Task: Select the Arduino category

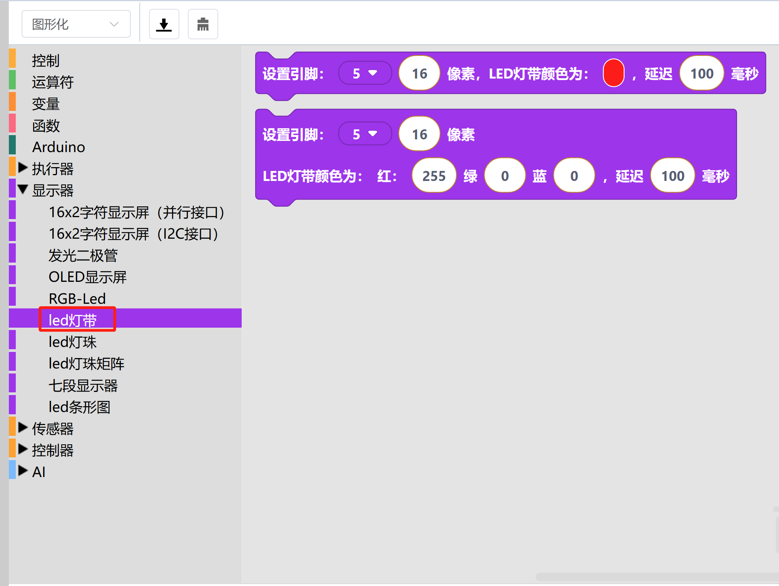Action: (x=59, y=147)
